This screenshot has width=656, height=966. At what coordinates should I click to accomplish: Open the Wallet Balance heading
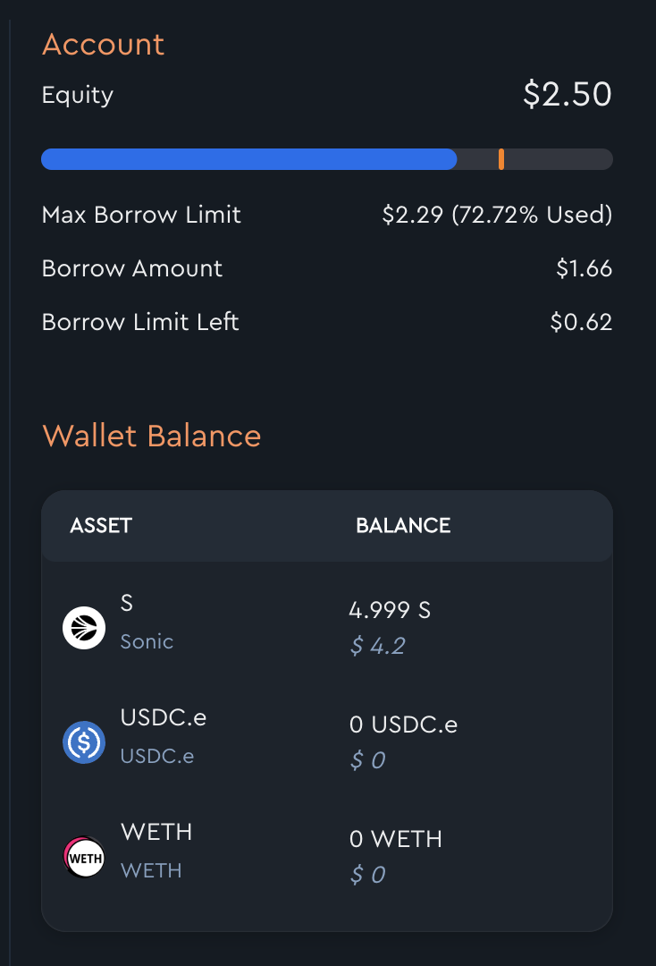[152, 436]
